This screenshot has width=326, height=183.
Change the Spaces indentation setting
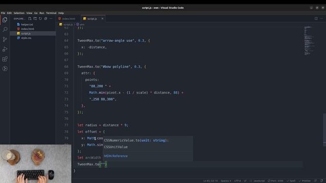pos(226,181)
